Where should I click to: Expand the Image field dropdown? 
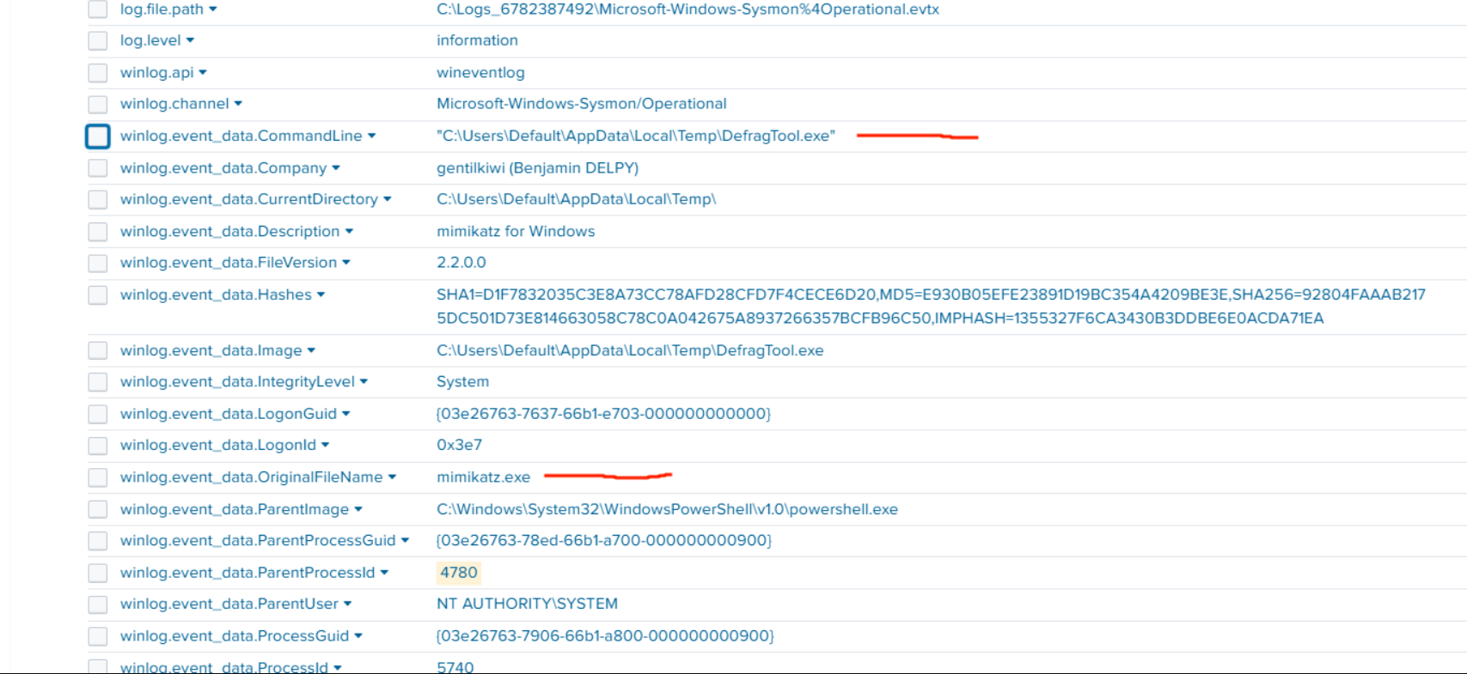coord(311,350)
